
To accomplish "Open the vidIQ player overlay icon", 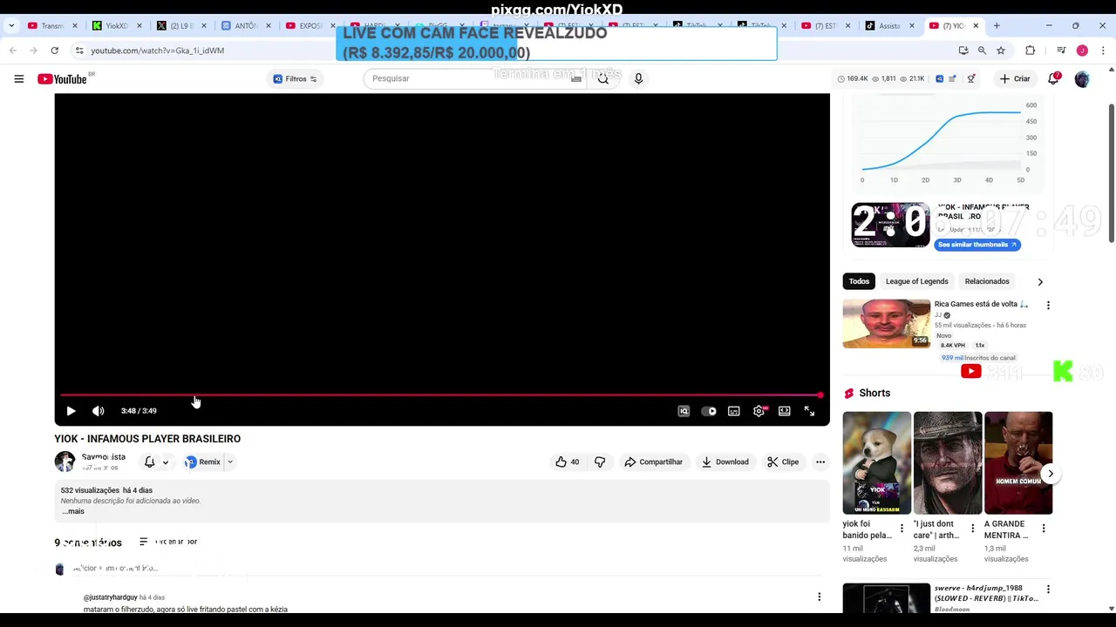I will point(684,411).
